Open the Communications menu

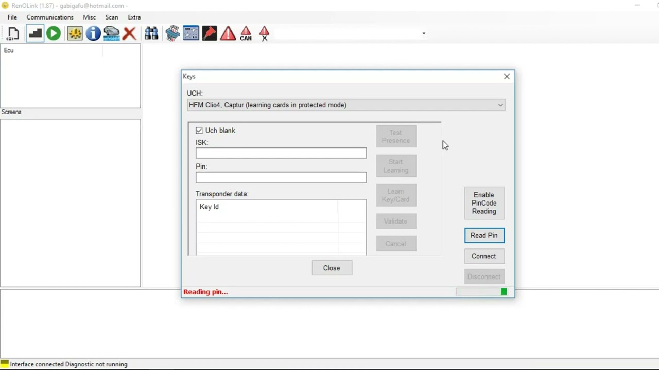tap(50, 17)
